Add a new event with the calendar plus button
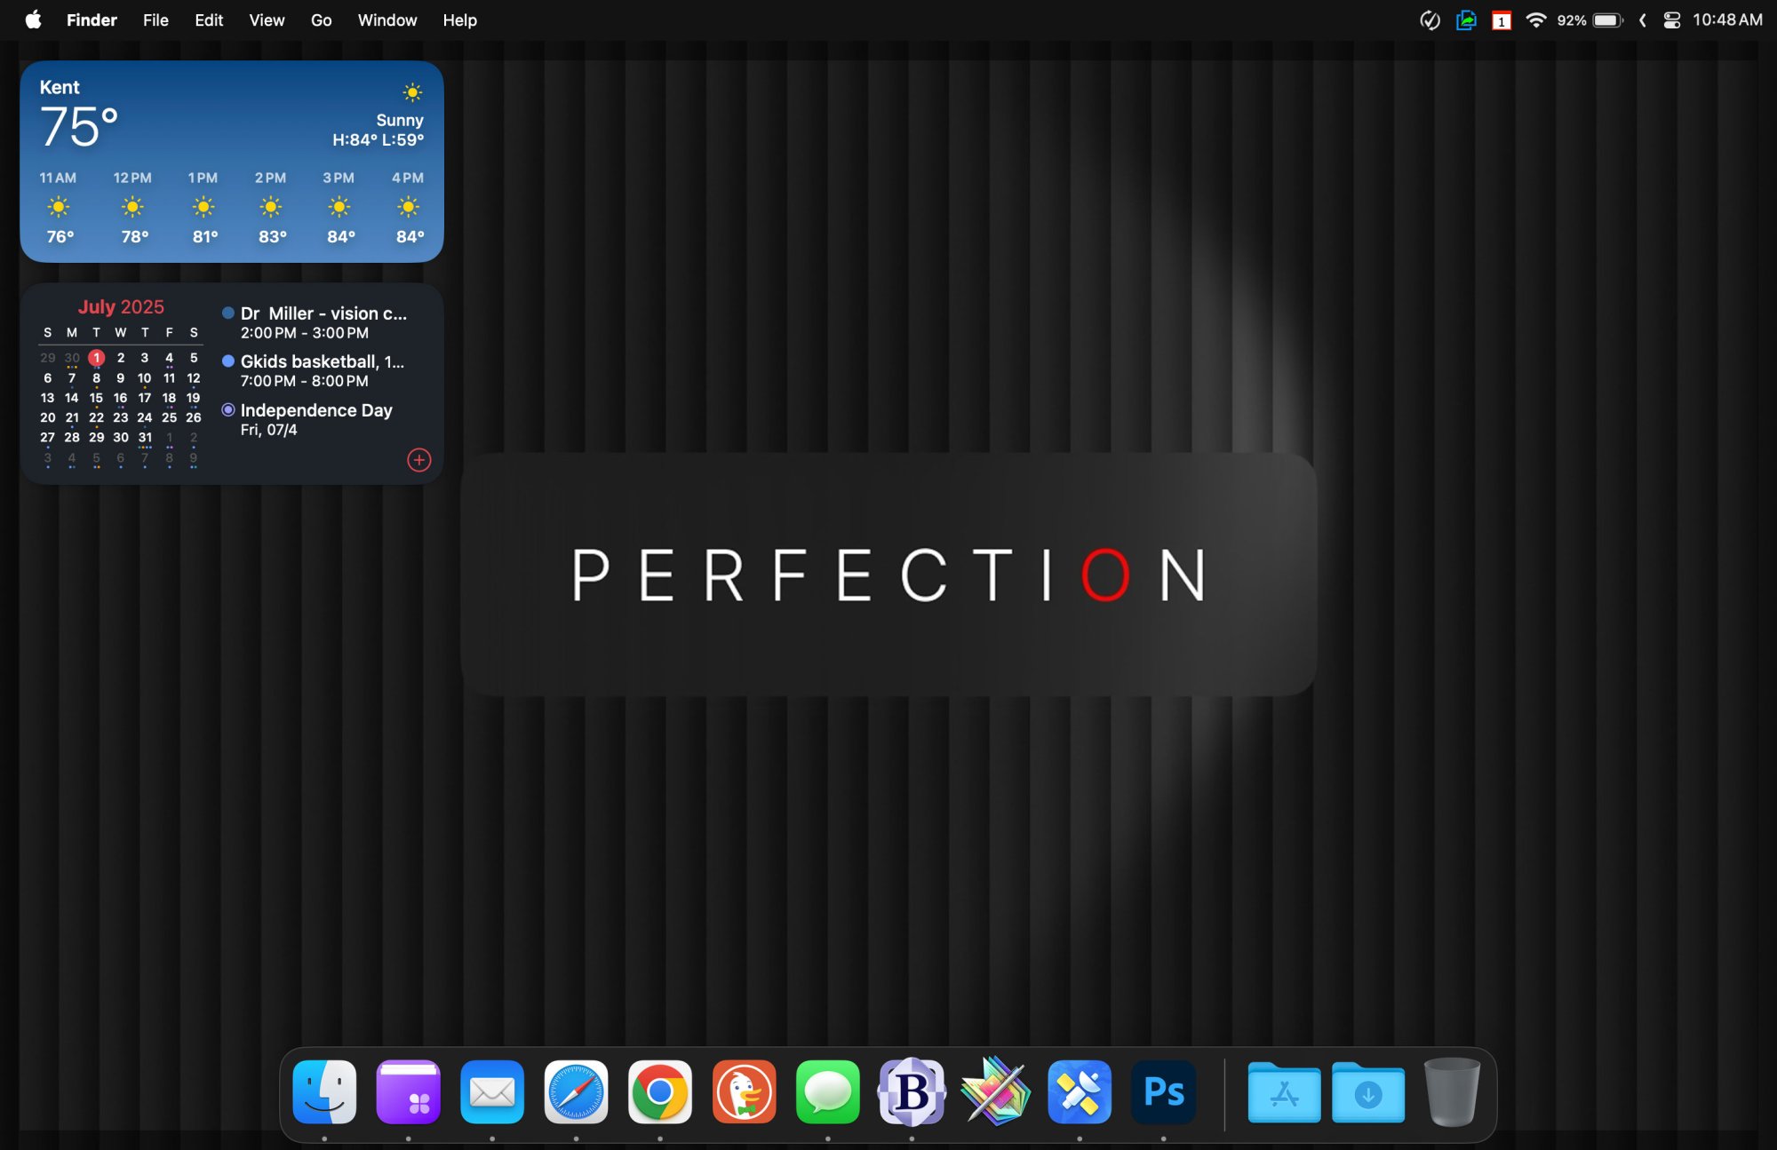Image resolution: width=1777 pixels, height=1150 pixels. (x=418, y=460)
